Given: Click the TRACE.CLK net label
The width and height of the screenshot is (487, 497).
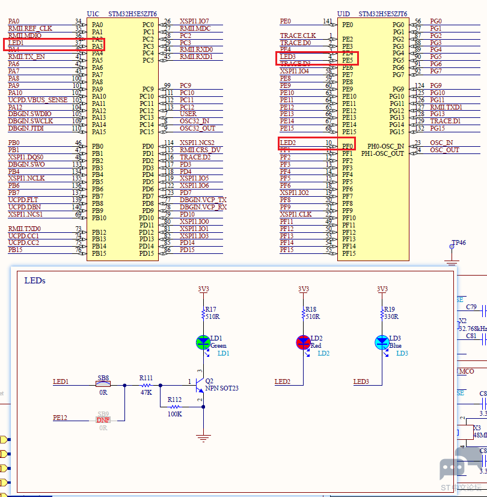Looking at the screenshot, I should (298, 35).
